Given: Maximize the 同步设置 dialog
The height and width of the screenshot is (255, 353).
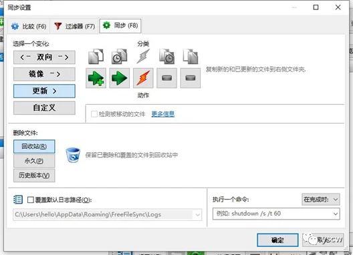Looking at the screenshot, I should click(316, 7).
